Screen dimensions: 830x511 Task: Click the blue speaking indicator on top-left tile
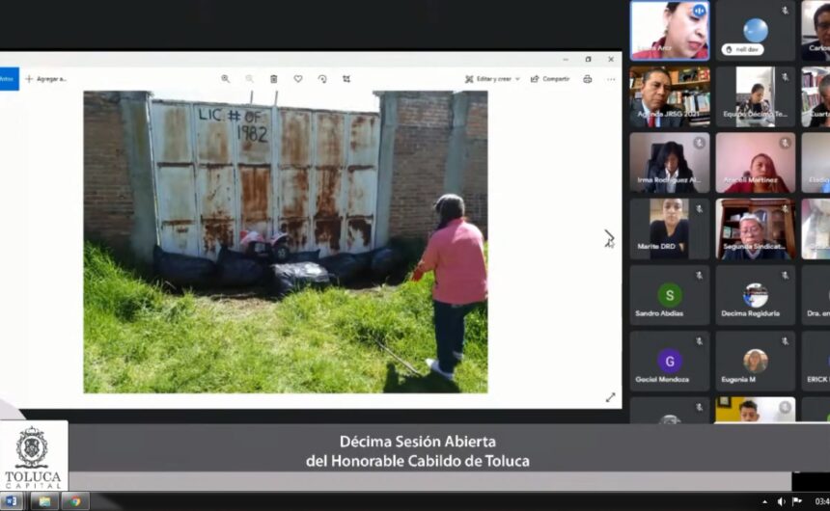pyautogui.click(x=700, y=11)
